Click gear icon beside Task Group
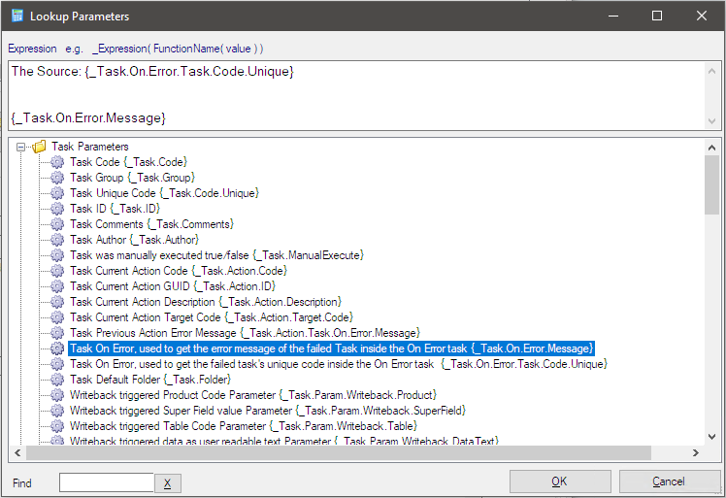The width and height of the screenshot is (726, 498). coord(57,178)
